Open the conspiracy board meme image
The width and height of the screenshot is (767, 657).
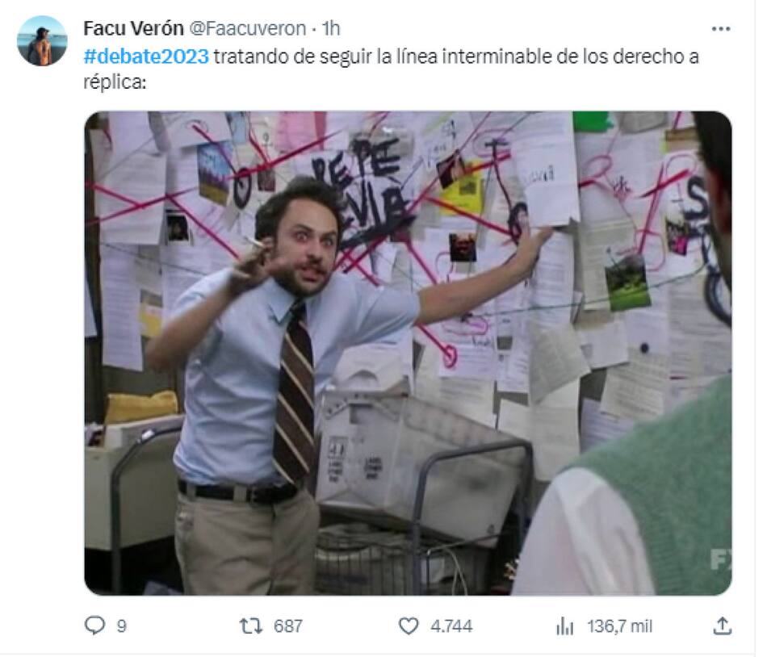[408, 353]
